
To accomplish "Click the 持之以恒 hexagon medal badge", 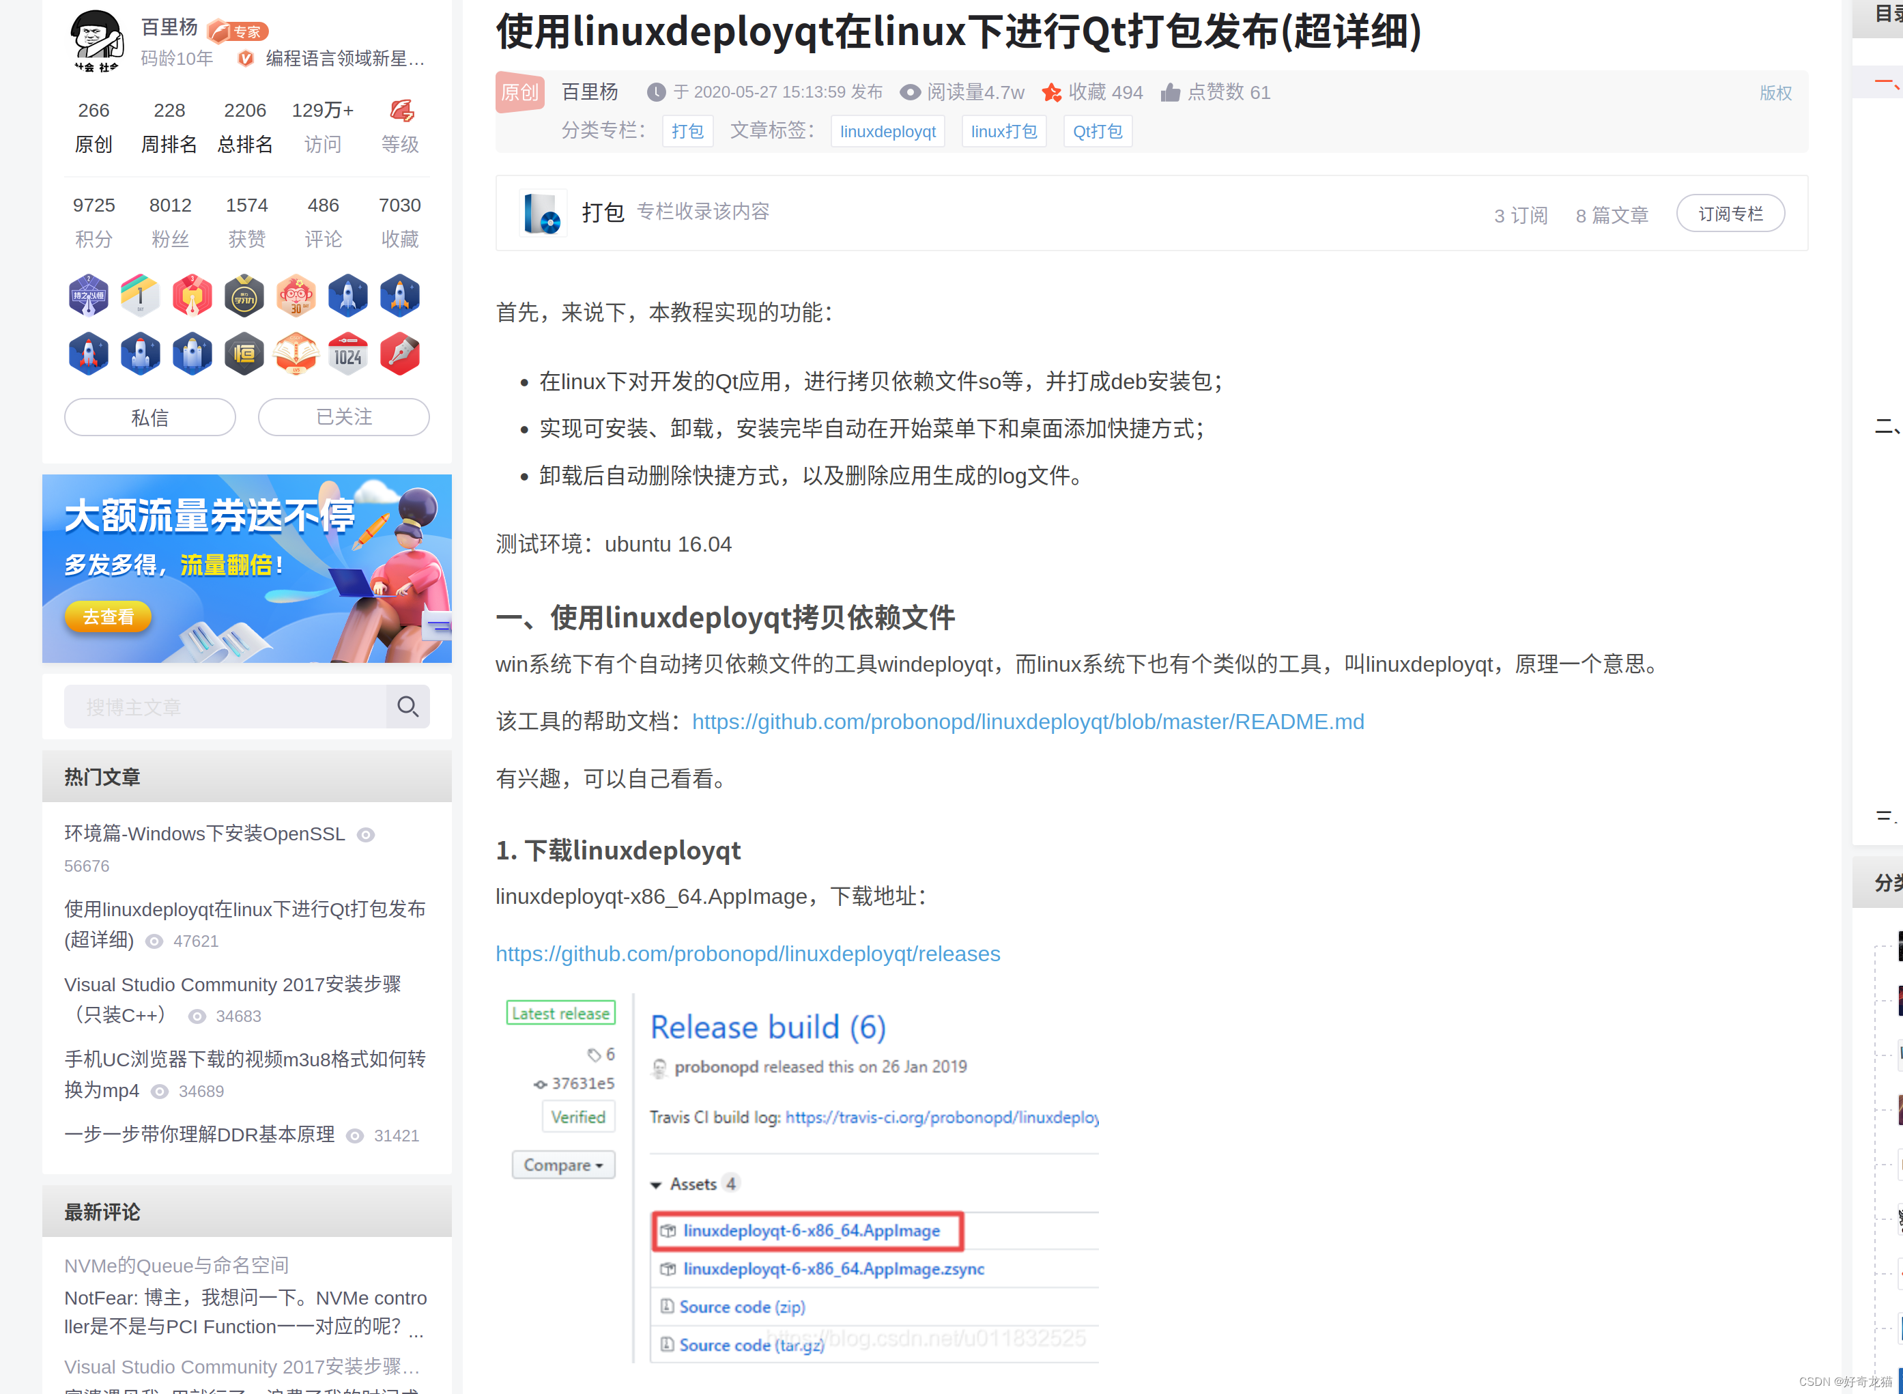I will click(x=89, y=296).
